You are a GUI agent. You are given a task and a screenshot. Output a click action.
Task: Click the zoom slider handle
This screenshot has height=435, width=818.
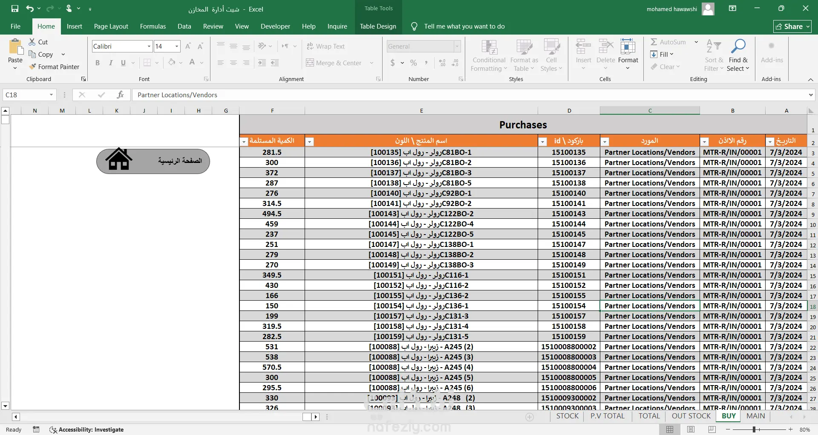[754, 429]
